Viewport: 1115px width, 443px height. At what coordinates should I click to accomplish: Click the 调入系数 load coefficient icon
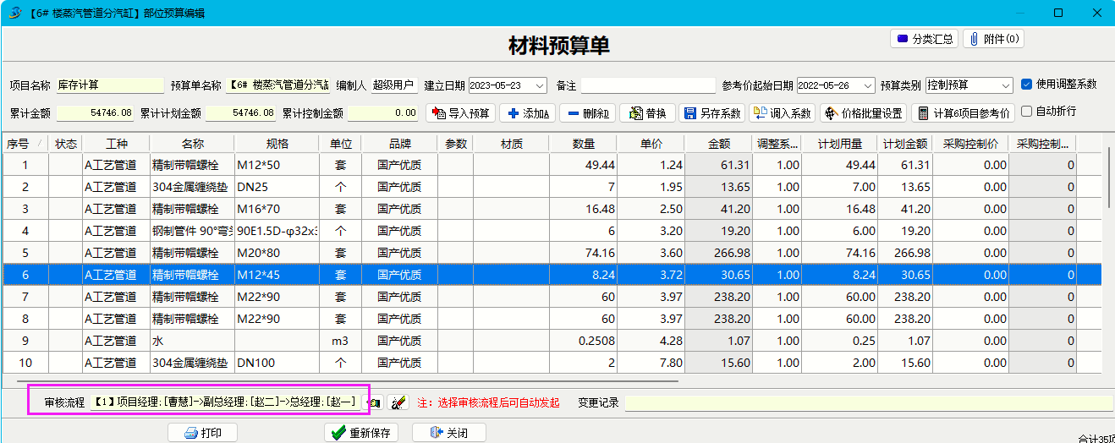point(782,113)
